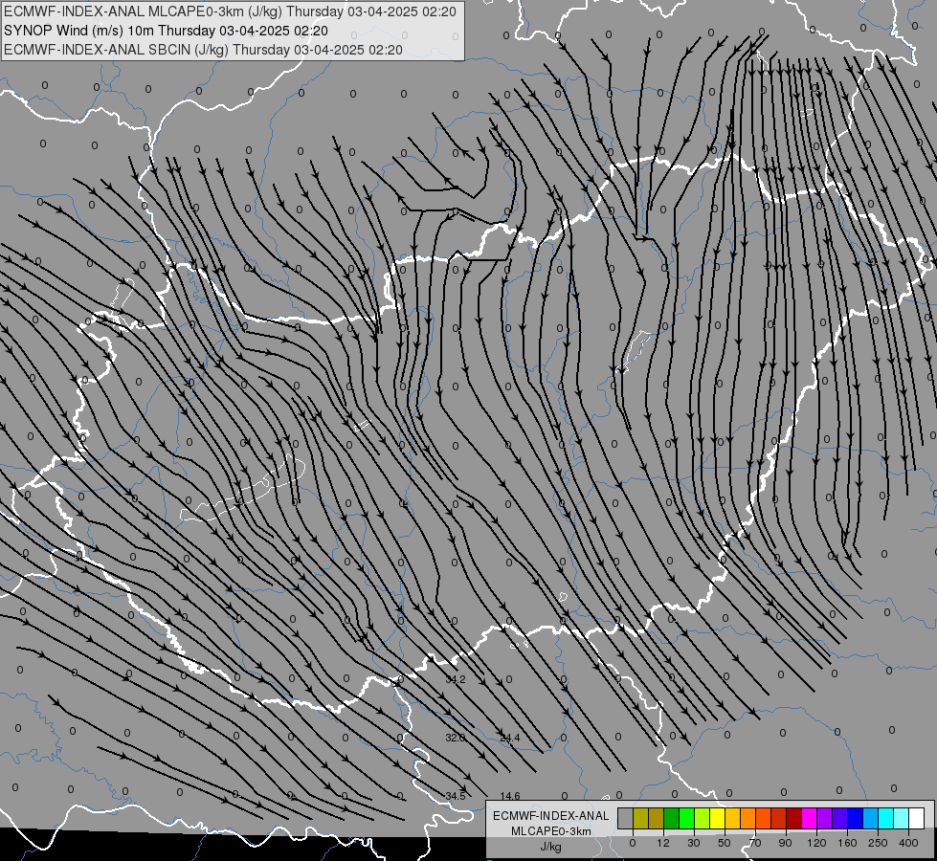Image resolution: width=937 pixels, height=861 pixels.
Task: Click the SBCIN header line
Action: tap(203, 50)
